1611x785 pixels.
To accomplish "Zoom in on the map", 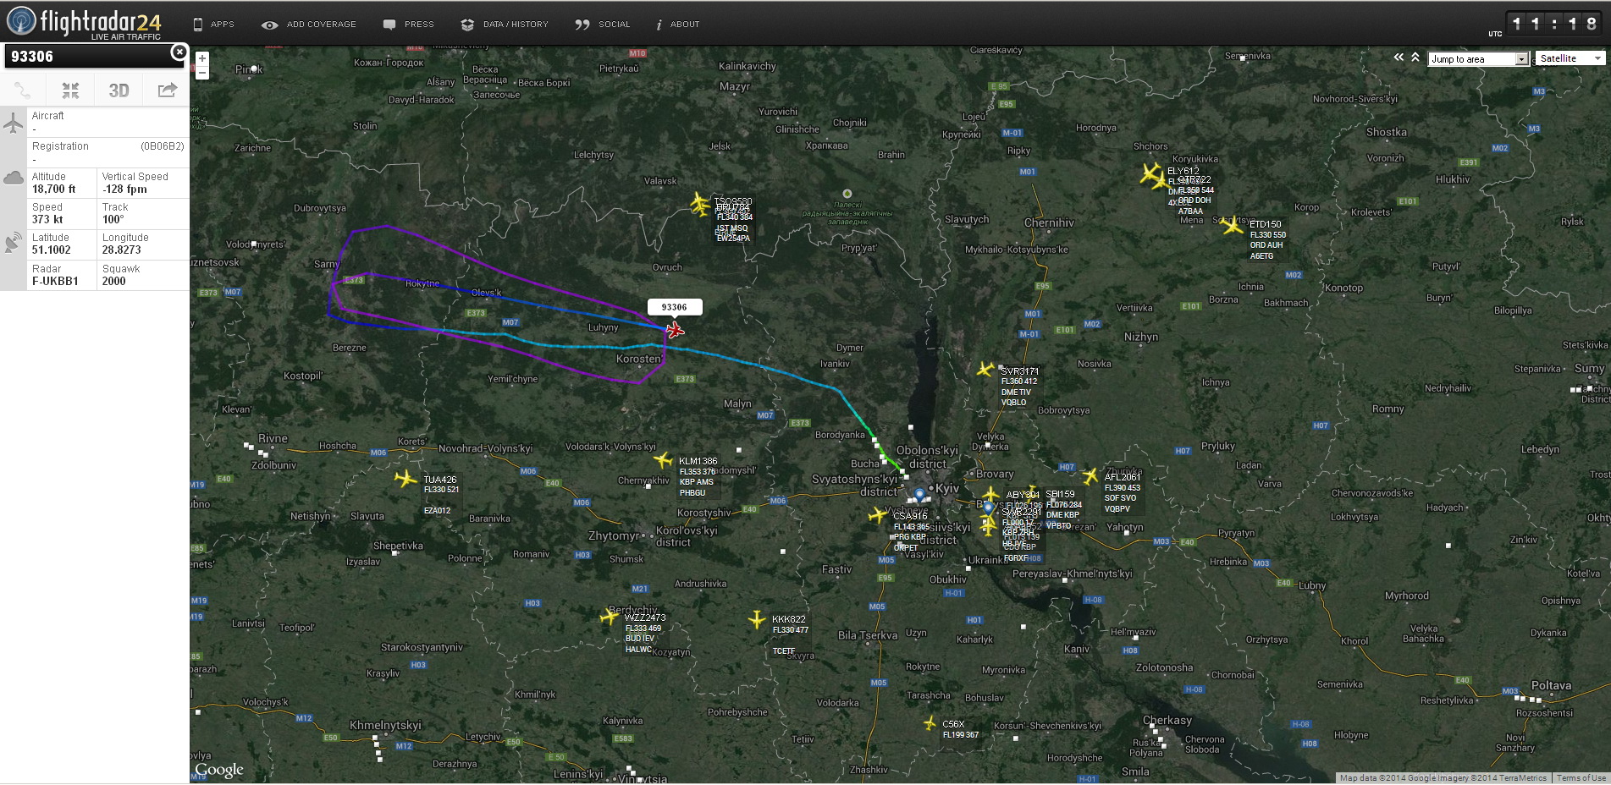I will (202, 58).
